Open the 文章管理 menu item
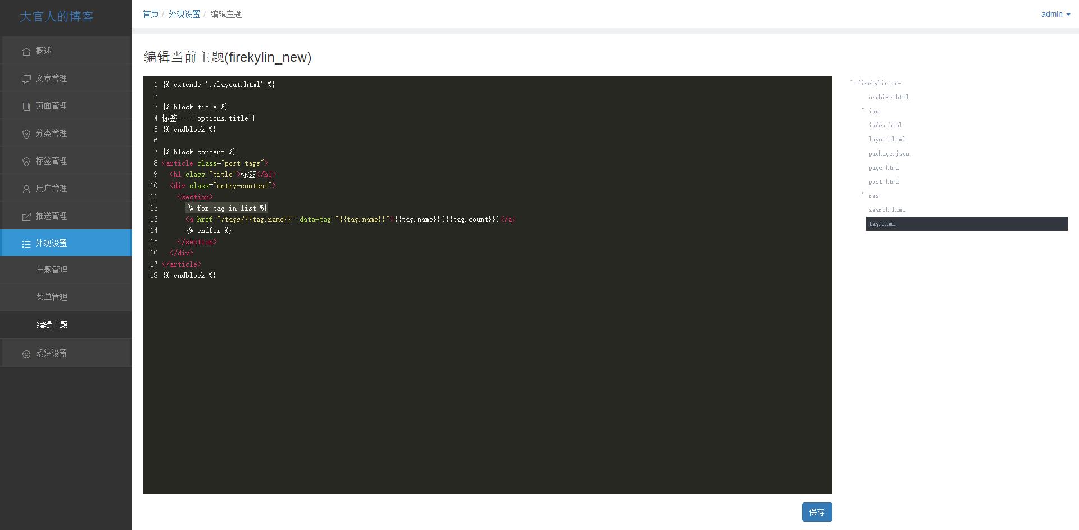The height and width of the screenshot is (530, 1079). tap(66, 78)
